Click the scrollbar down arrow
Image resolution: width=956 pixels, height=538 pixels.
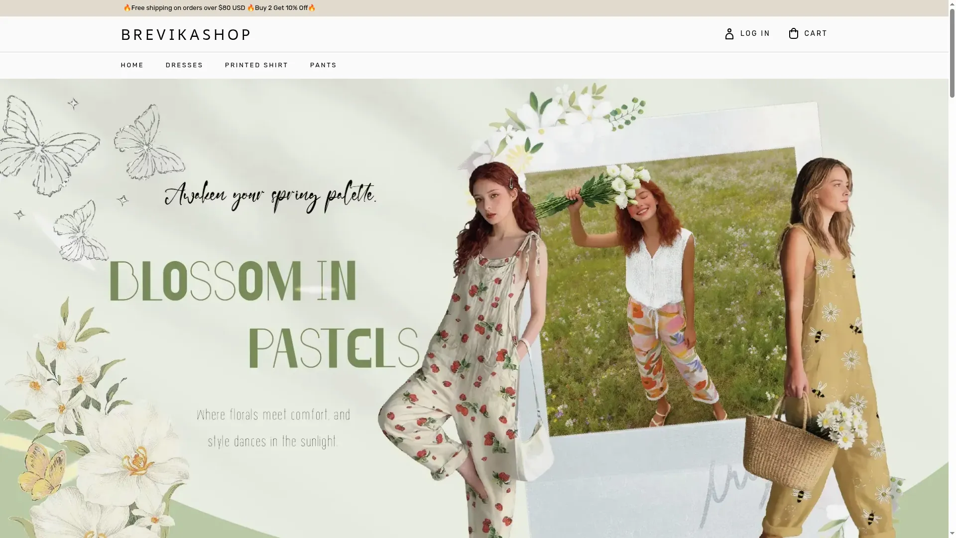pos(952,534)
